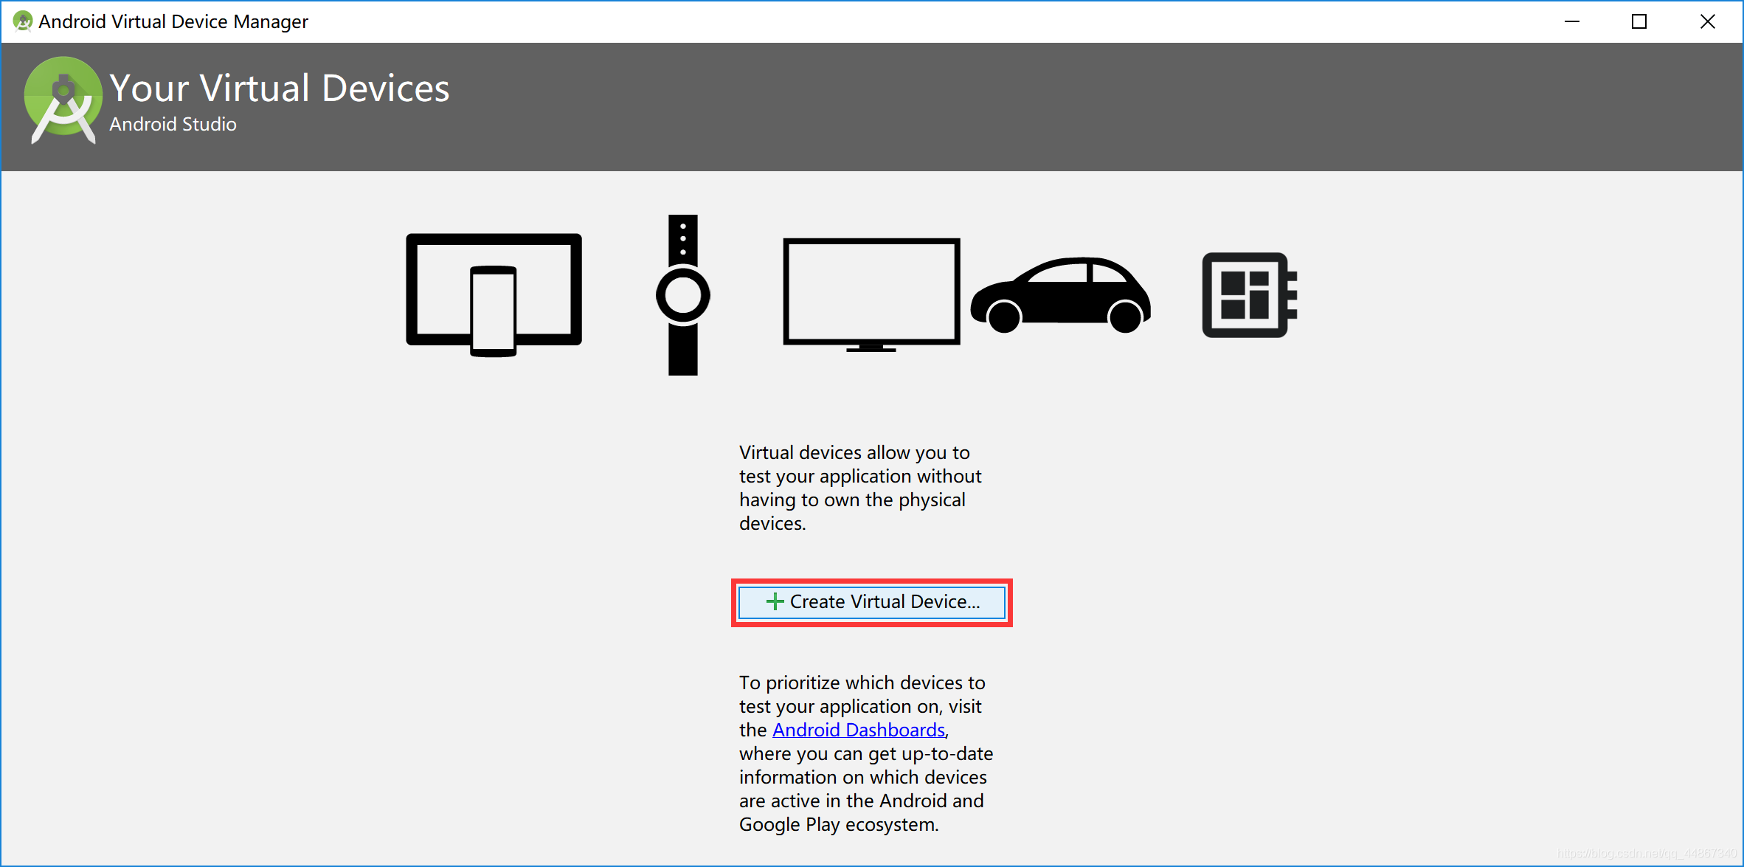1744x867 pixels.
Task: Click the round watch face circle
Action: tap(682, 295)
